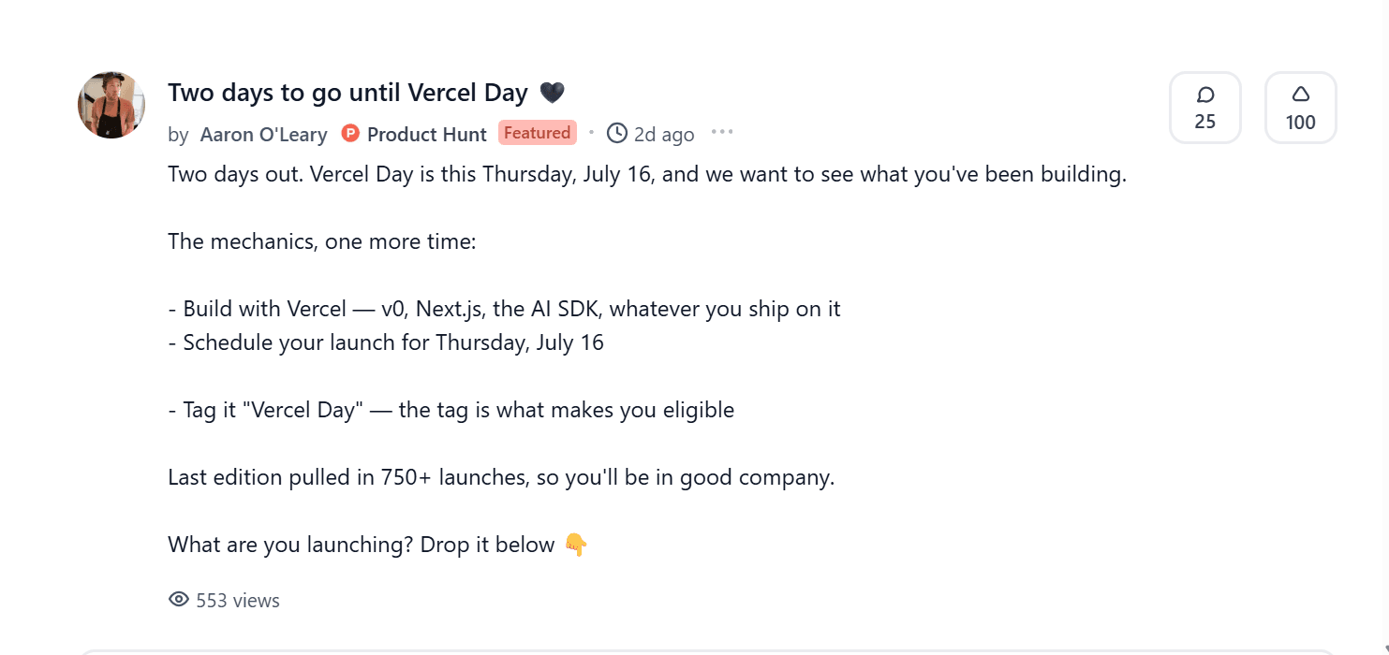Open the three-dot more options menu
The height and width of the screenshot is (655, 1389).
[x=722, y=133]
